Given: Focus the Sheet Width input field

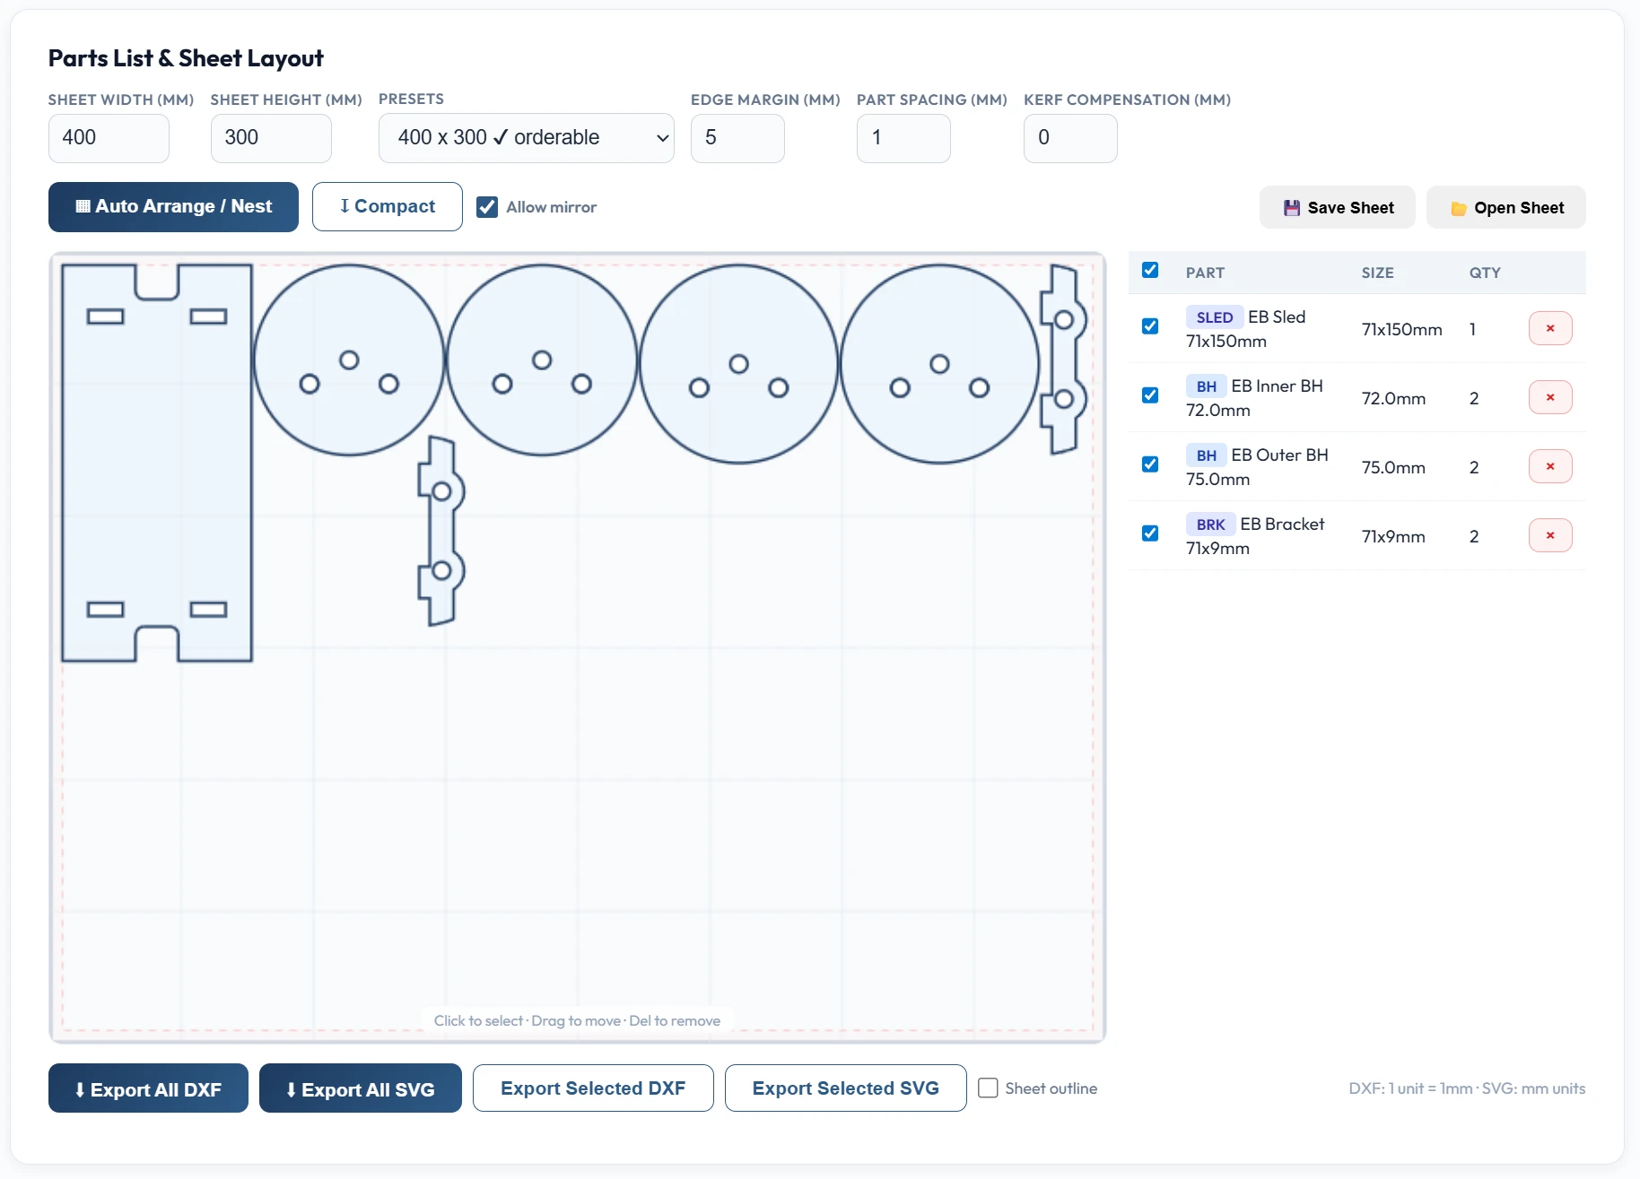Looking at the screenshot, I should 109,138.
